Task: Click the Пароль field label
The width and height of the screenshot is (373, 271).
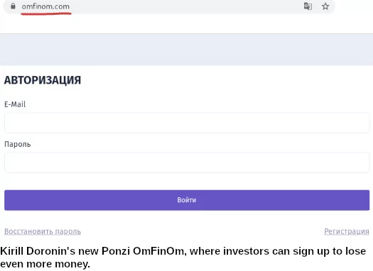Action: (x=17, y=144)
